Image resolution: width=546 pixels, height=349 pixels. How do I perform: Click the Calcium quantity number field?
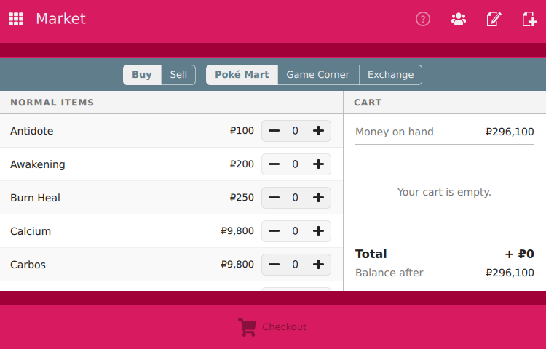[x=296, y=230]
